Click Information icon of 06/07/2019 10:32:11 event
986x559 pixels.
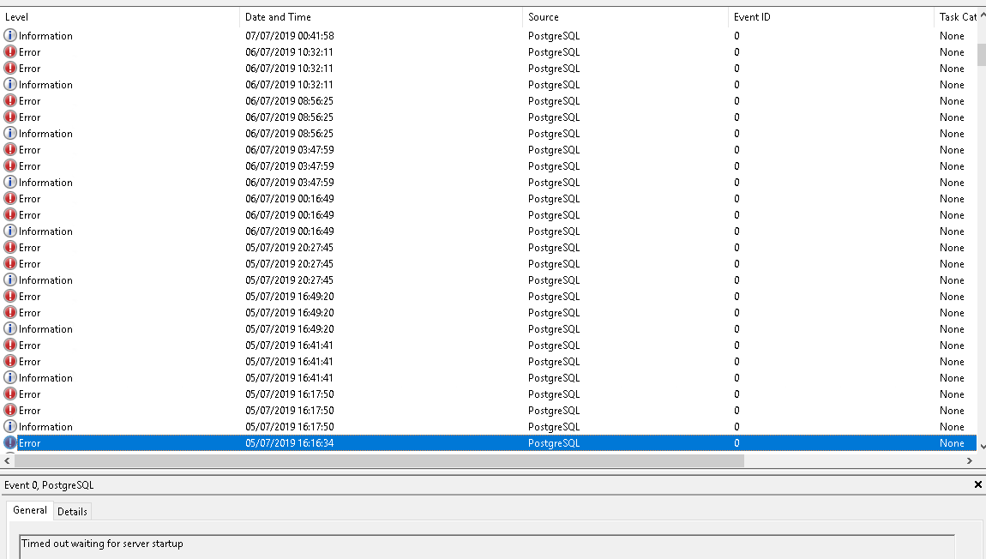tap(10, 85)
